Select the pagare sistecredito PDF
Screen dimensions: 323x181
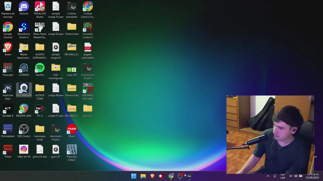88,51
